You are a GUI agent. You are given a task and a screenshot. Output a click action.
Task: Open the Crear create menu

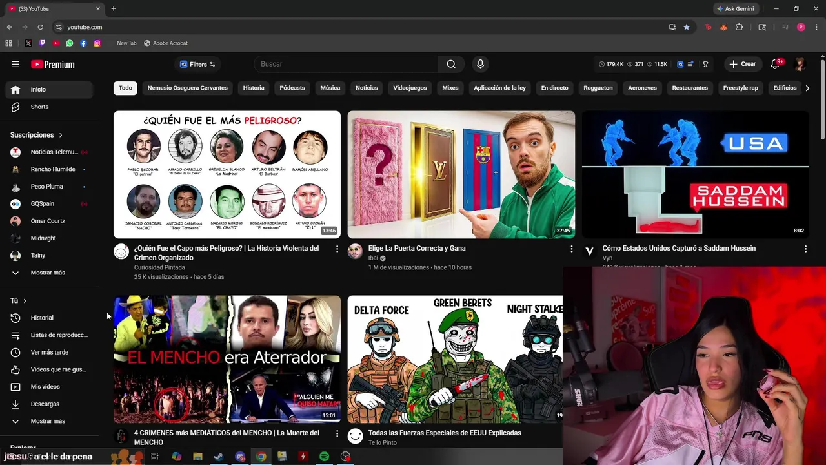(x=743, y=64)
